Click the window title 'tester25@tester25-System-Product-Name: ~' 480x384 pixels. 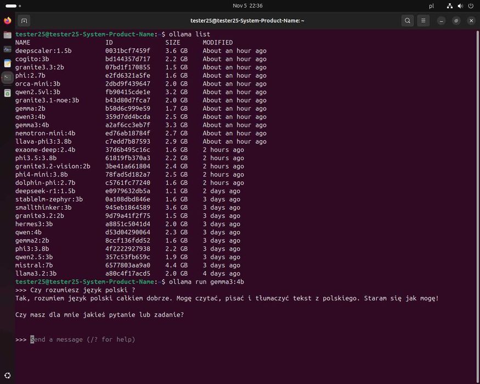(x=247, y=21)
